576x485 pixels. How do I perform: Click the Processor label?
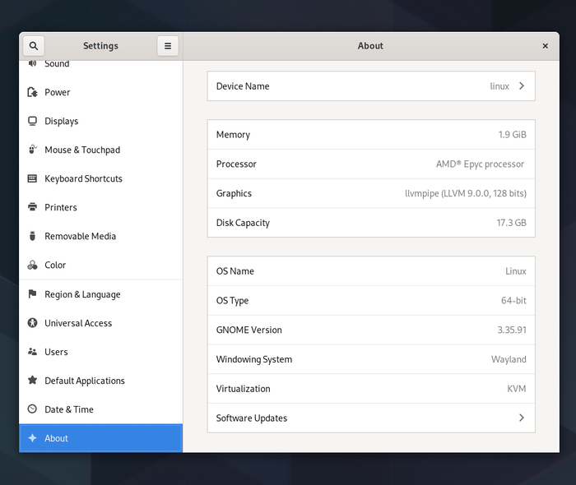[236, 164]
